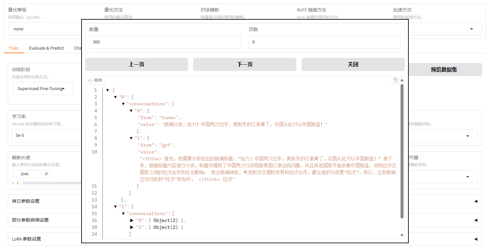This screenshot has width=487, height=249.
Task: Expand the 其它参数设置 section
Action: (475, 201)
